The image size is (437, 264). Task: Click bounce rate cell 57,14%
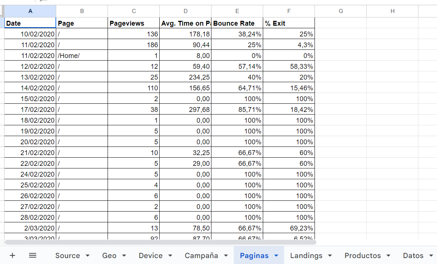[x=237, y=66]
